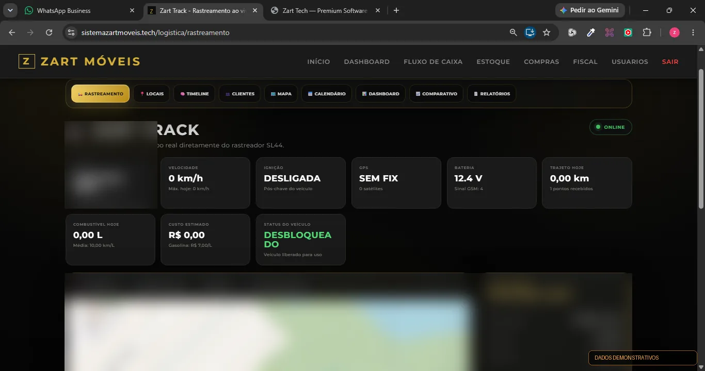Click the Ignição Desligada card

(301, 183)
